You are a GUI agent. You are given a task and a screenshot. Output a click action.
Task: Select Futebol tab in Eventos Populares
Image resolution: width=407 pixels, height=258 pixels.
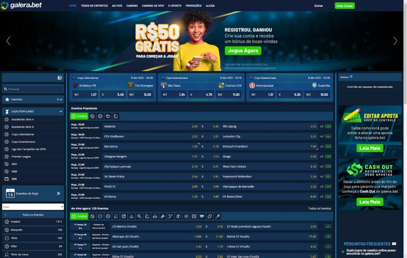pos(79,116)
